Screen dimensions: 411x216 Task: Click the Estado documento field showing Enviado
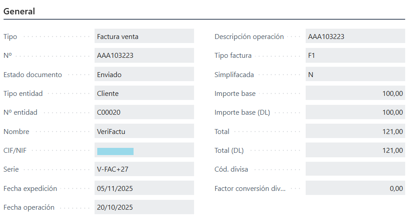point(144,75)
